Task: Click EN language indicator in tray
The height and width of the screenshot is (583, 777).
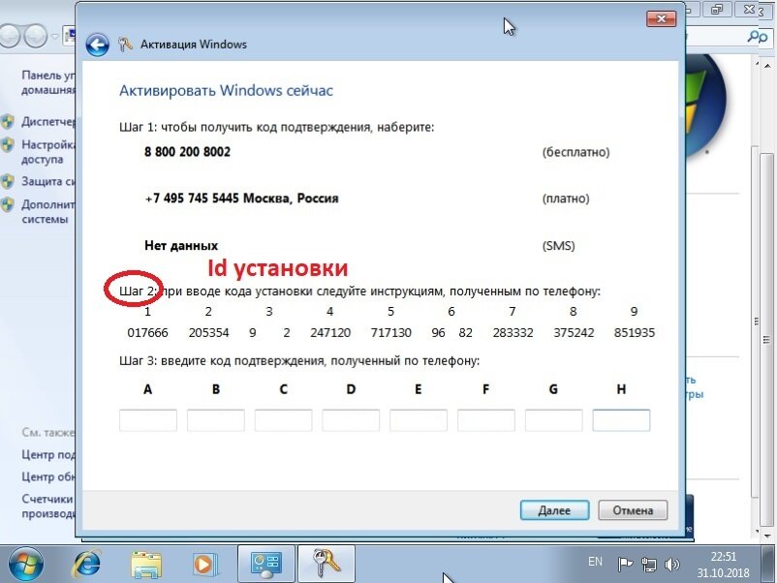Action: coord(595,562)
